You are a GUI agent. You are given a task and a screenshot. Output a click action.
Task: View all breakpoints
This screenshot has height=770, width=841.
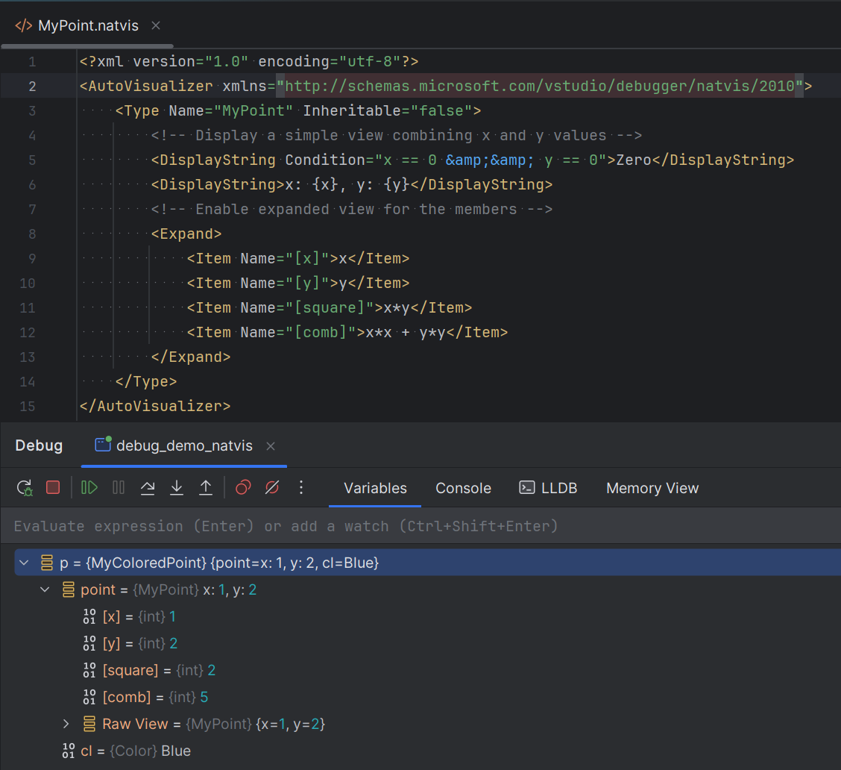242,487
